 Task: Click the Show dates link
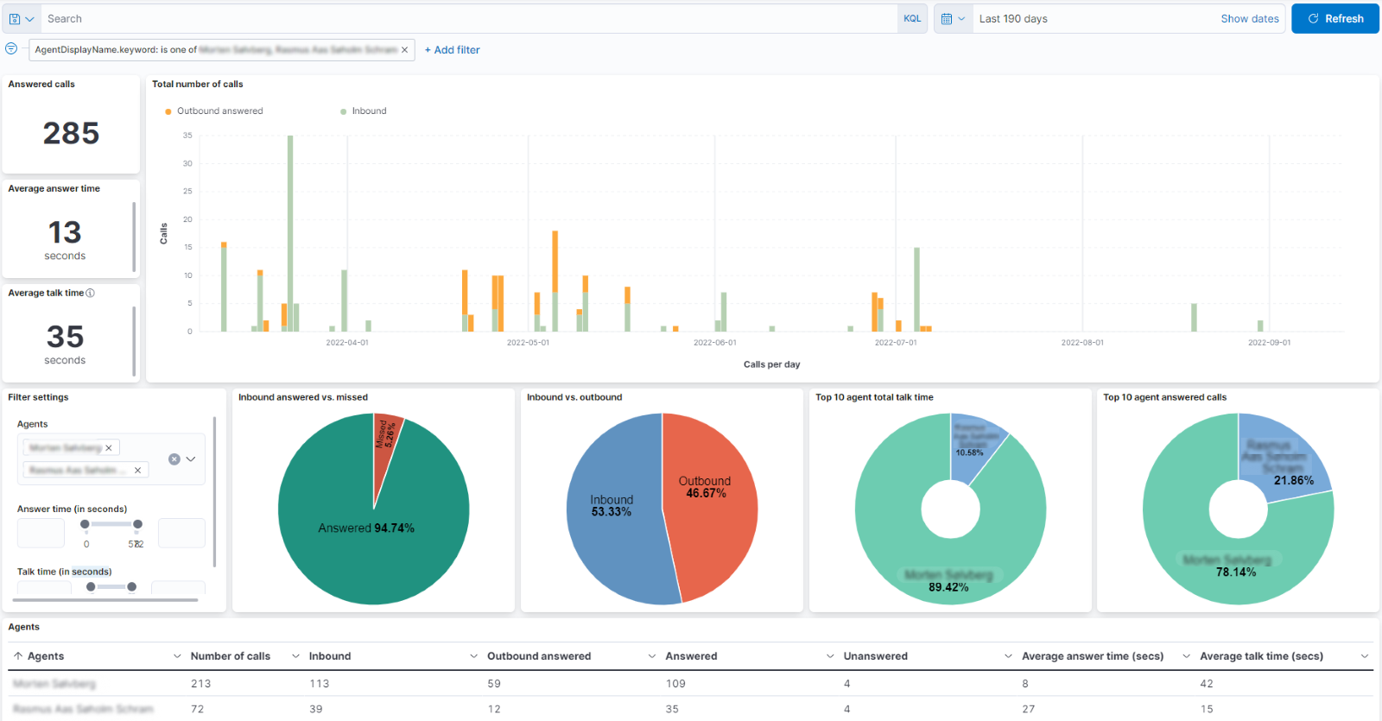[x=1250, y=19]
